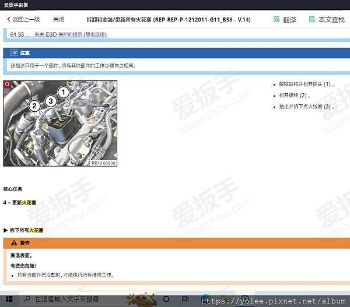Click the 关闭 button
Viewport: 350px width, 307px height.
pyautogui.click(x=59, y=19)
